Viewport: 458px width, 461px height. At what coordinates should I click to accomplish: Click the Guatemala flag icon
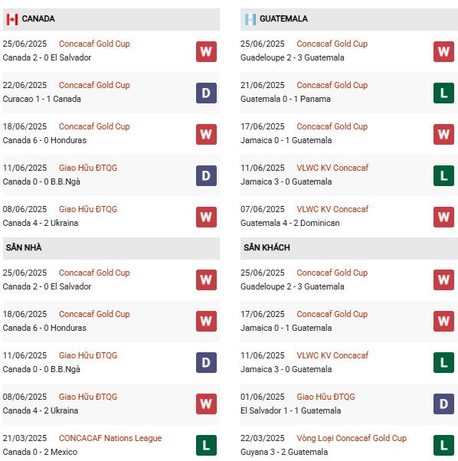tap(250, 19)
